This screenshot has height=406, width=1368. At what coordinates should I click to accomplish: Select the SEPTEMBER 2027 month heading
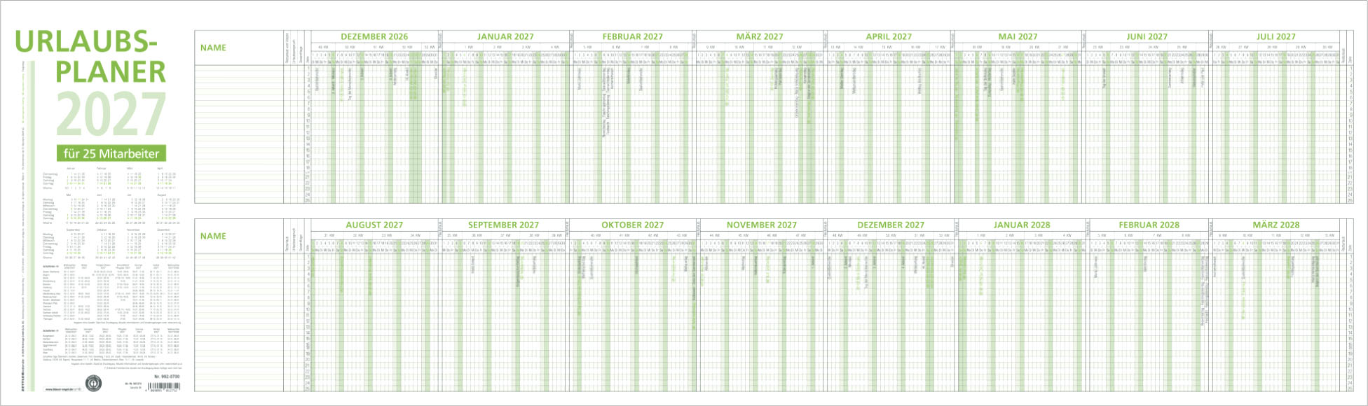tap(503, 225)
